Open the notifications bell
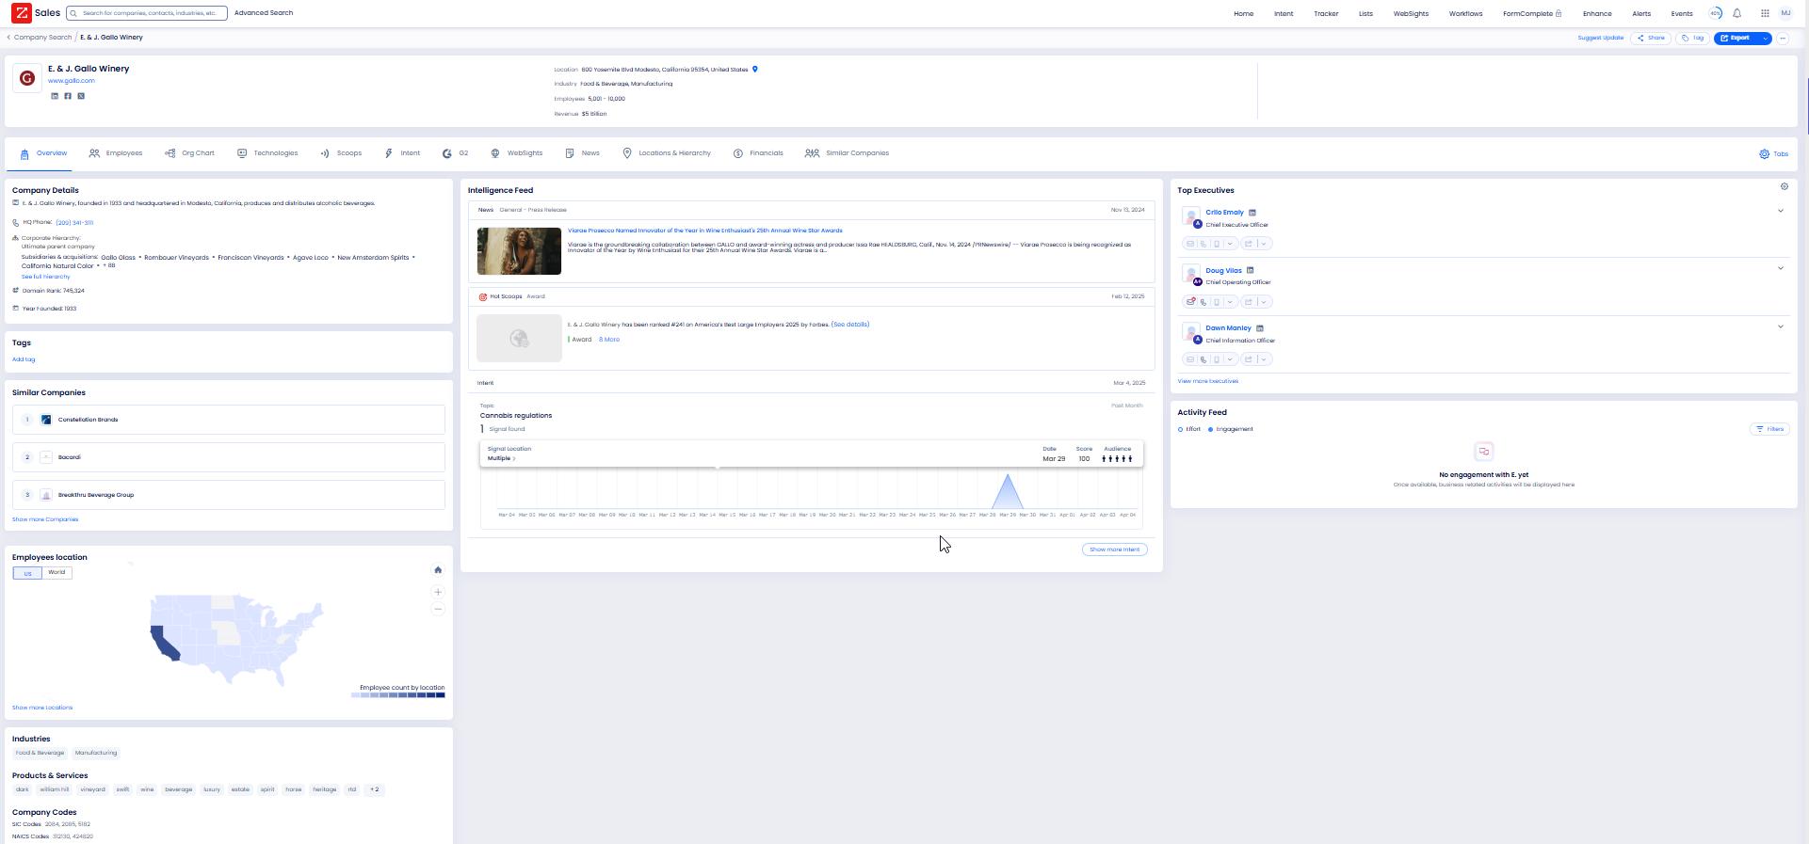Image resolution: width=1809 pixels, height=844 pixels. click(x=1737, y=13)
